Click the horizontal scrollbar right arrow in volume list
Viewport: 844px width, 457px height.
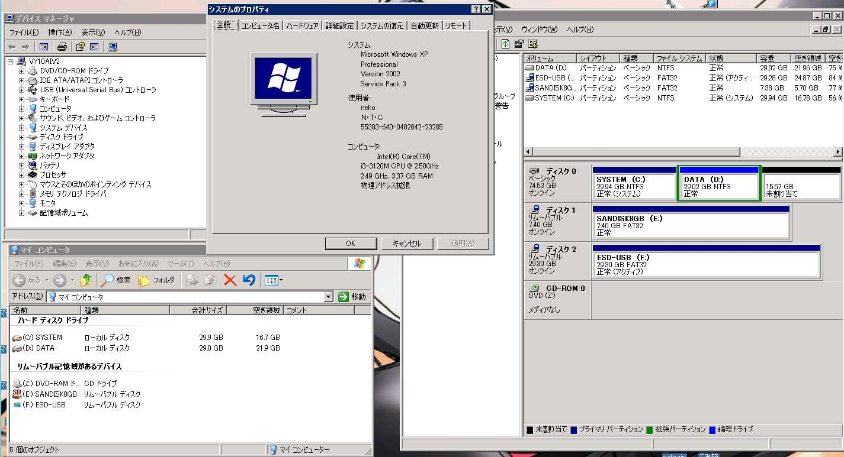pyautogui.click(x=837, y=152)
